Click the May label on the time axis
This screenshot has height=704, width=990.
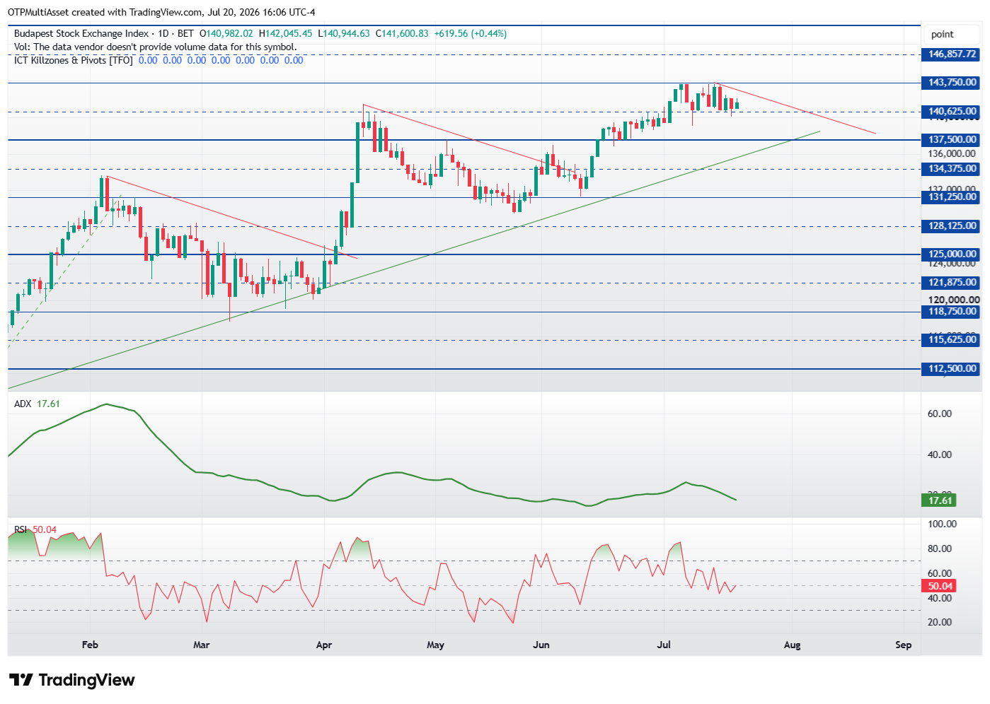(x=436, y=645)
